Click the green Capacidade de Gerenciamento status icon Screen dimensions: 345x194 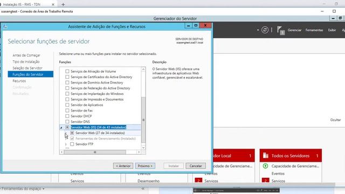[265, 166]
